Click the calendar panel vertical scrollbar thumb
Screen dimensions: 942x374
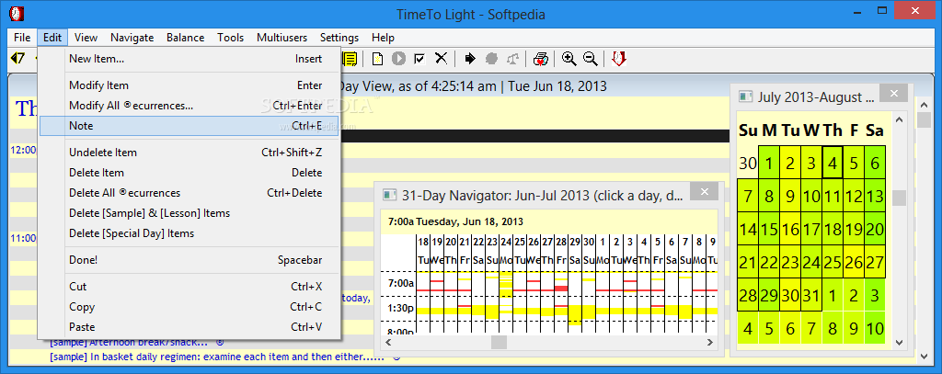click(900, 198)
